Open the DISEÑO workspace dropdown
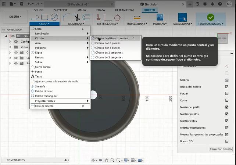Viewport: 236px width, 165px height. point(15,17)
